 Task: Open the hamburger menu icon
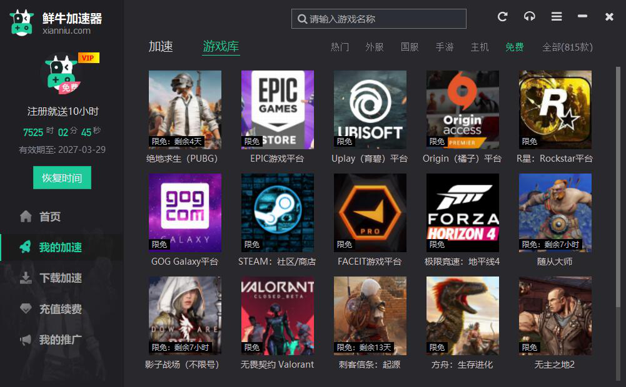tap(556, 17)
